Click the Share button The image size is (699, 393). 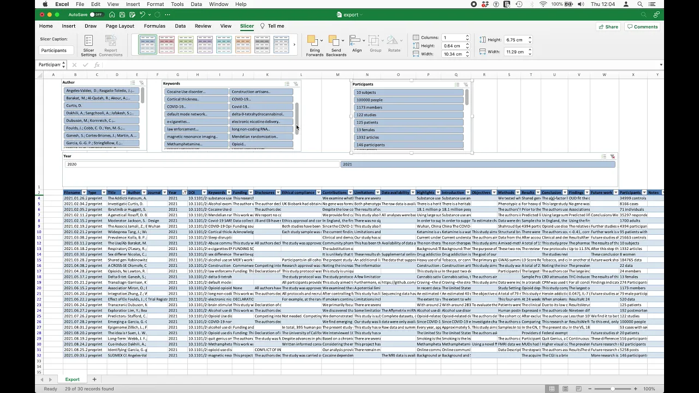(608, 27)
